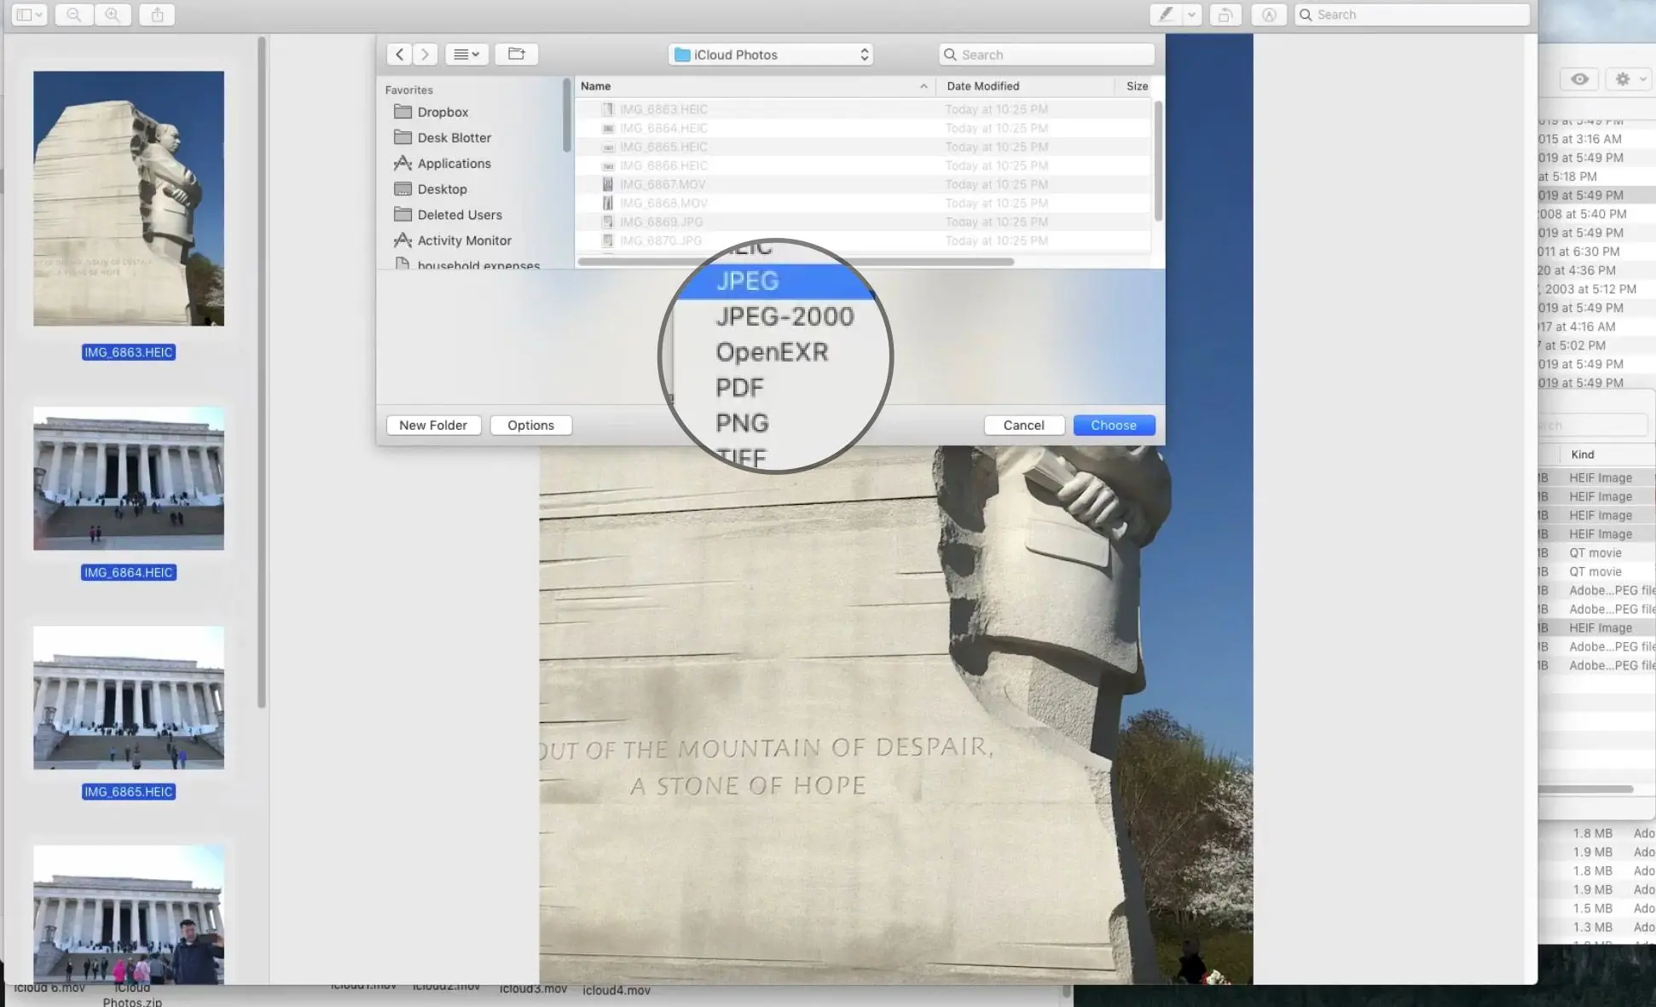Open the Share icon at top left
This screenshot has height=1007, width=1656.
157,14
